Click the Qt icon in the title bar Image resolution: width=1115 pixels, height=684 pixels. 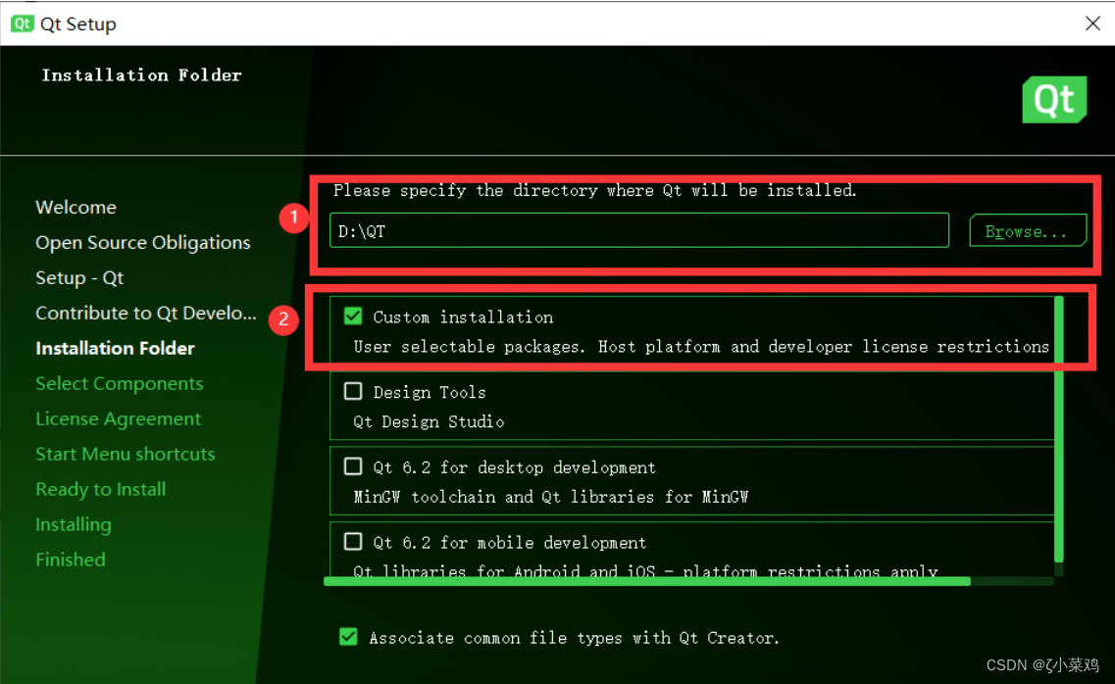coord(22,24)
